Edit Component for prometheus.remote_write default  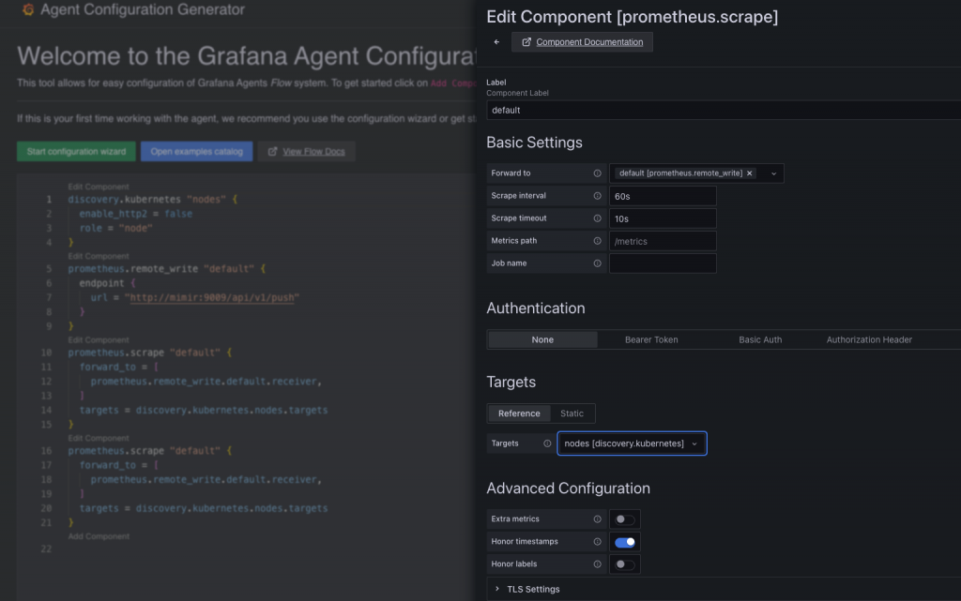(x=98, y=256)
